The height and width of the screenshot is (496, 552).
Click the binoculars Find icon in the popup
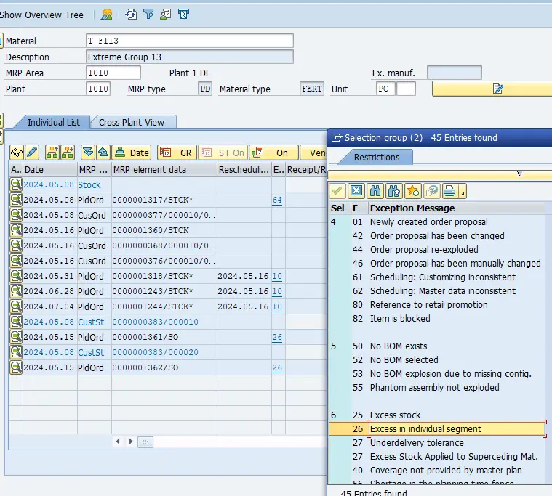coord(375,191)
